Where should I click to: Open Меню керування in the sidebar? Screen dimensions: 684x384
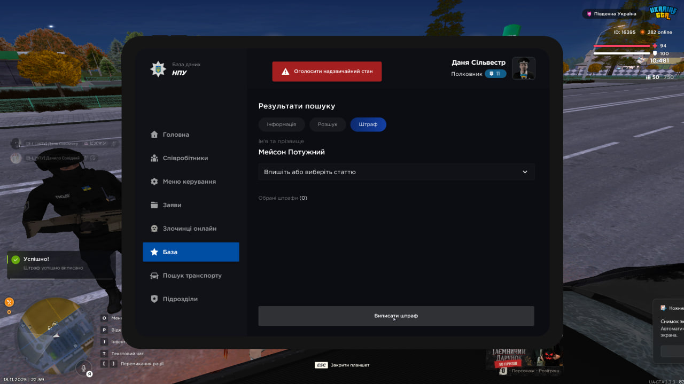[x=191, y=182]
